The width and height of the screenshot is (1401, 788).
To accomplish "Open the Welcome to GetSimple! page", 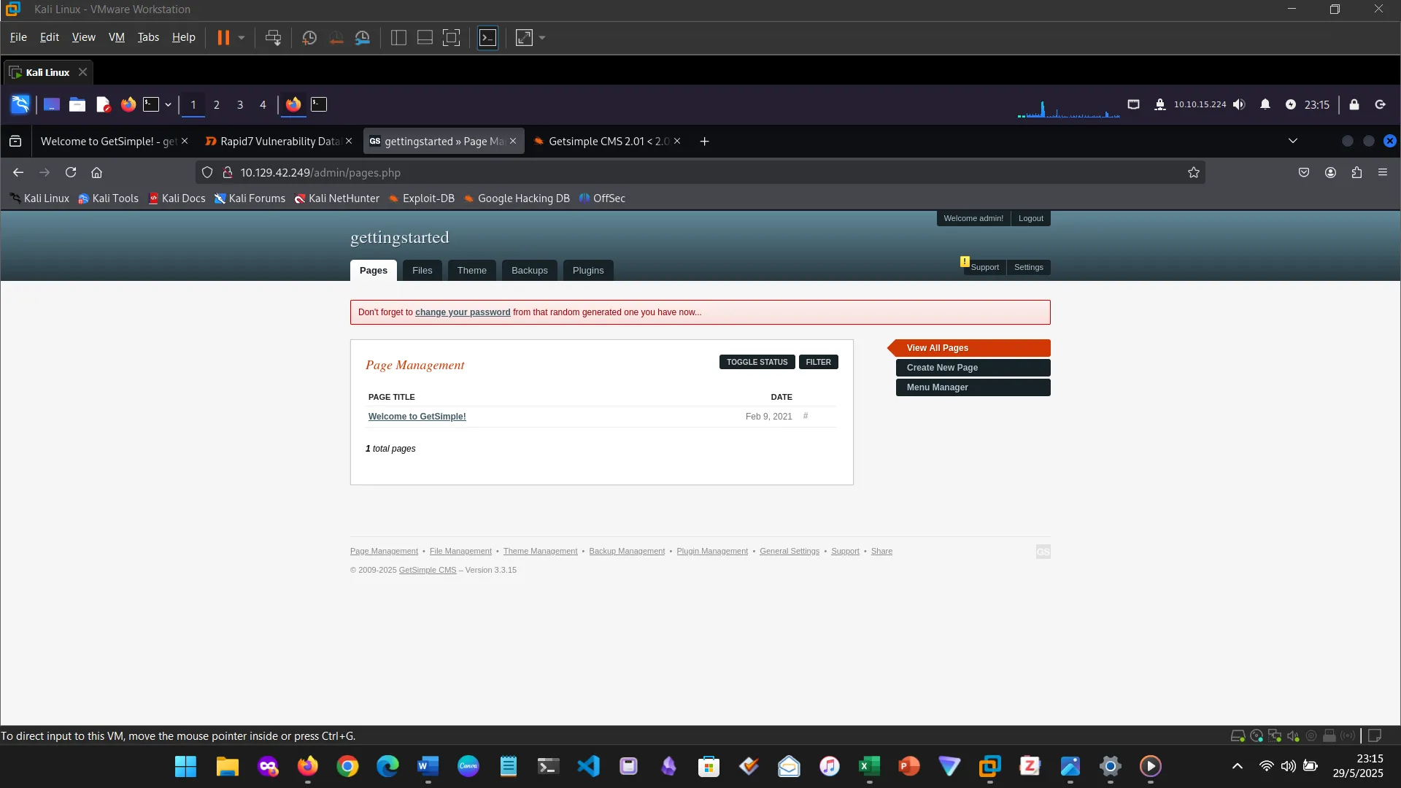I will [417, 417].
